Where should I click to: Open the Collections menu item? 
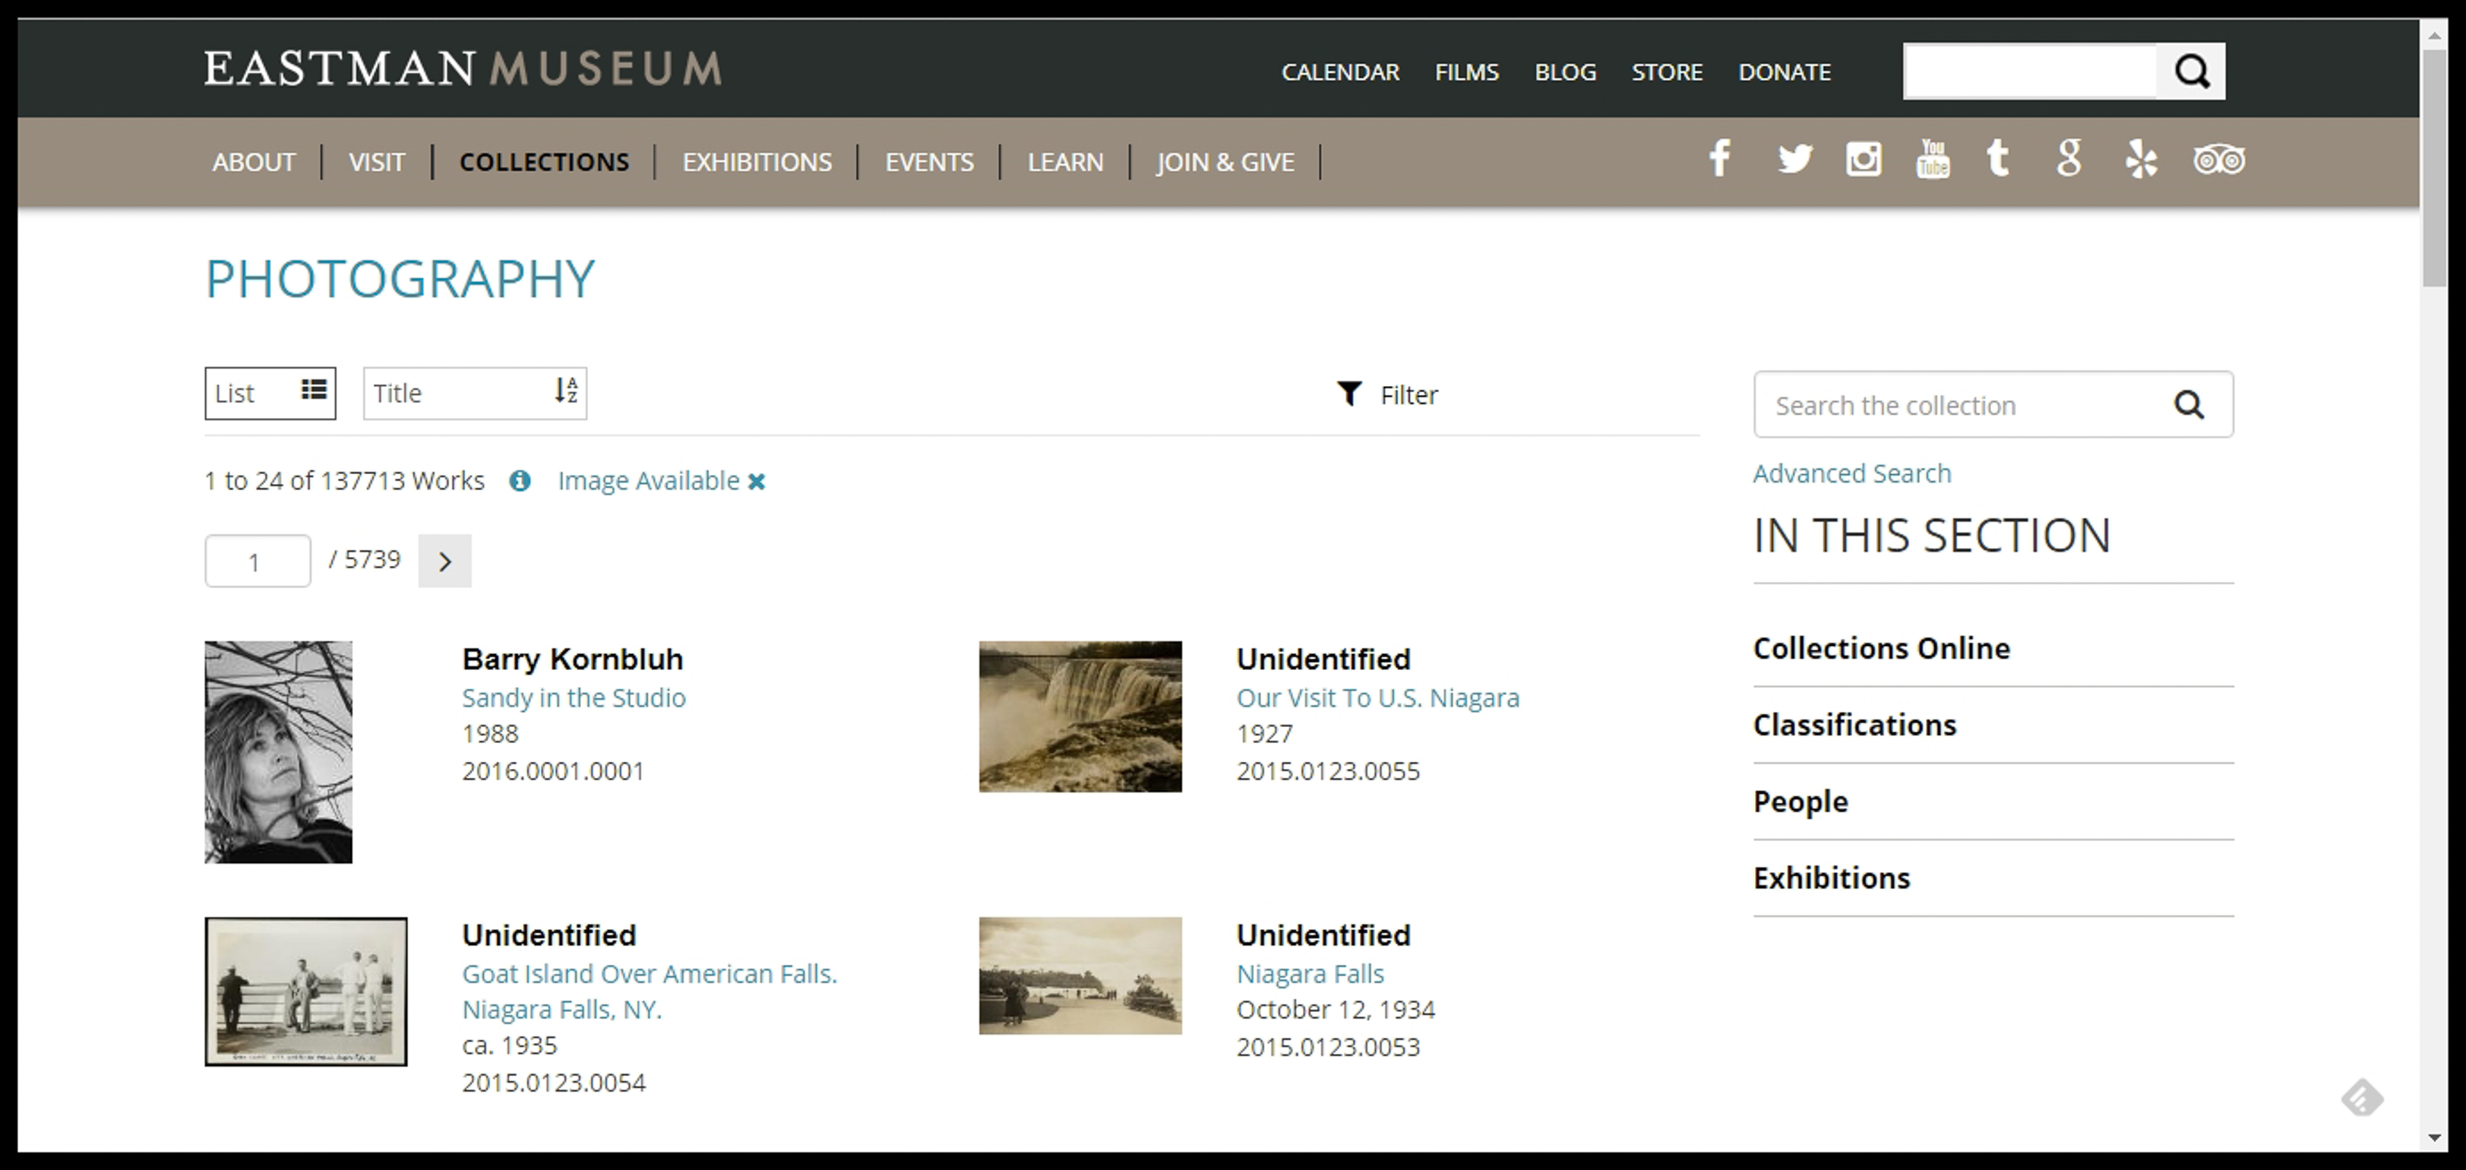(544, 162)
